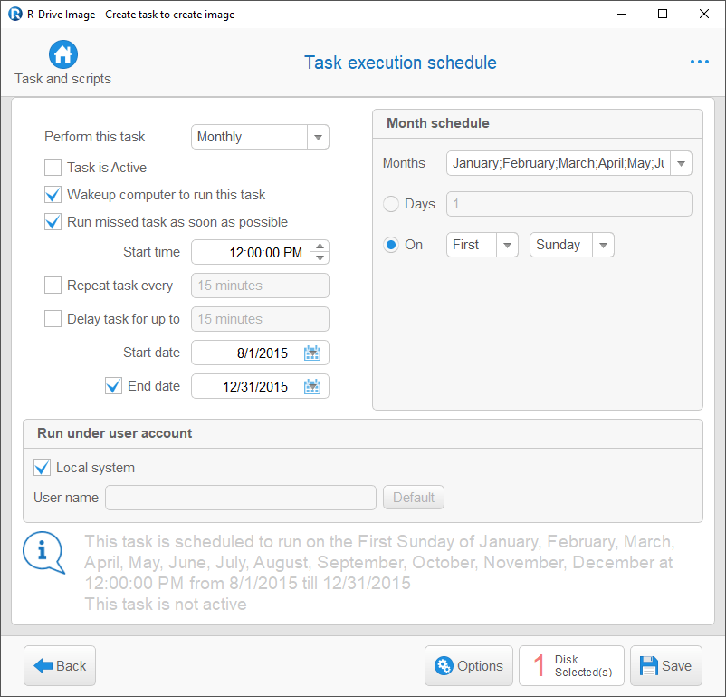Go Back with the arrow button

(60, 665)
